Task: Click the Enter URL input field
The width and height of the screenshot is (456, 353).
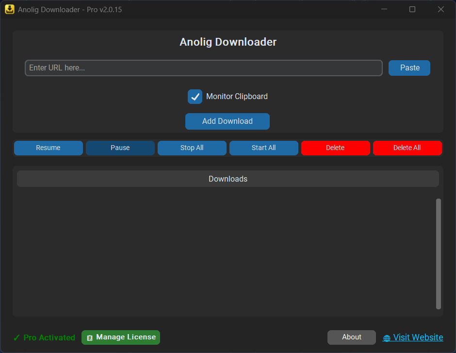Action: coord(204,67)
